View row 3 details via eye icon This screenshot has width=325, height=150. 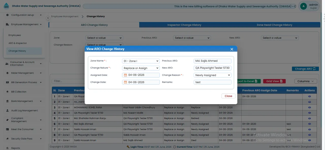point(310,108)
